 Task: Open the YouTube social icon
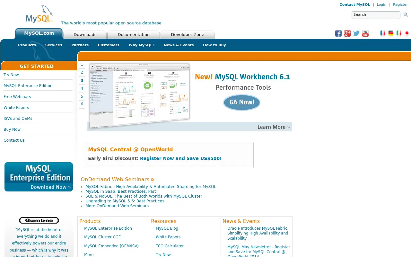click(x=365, y=33)
